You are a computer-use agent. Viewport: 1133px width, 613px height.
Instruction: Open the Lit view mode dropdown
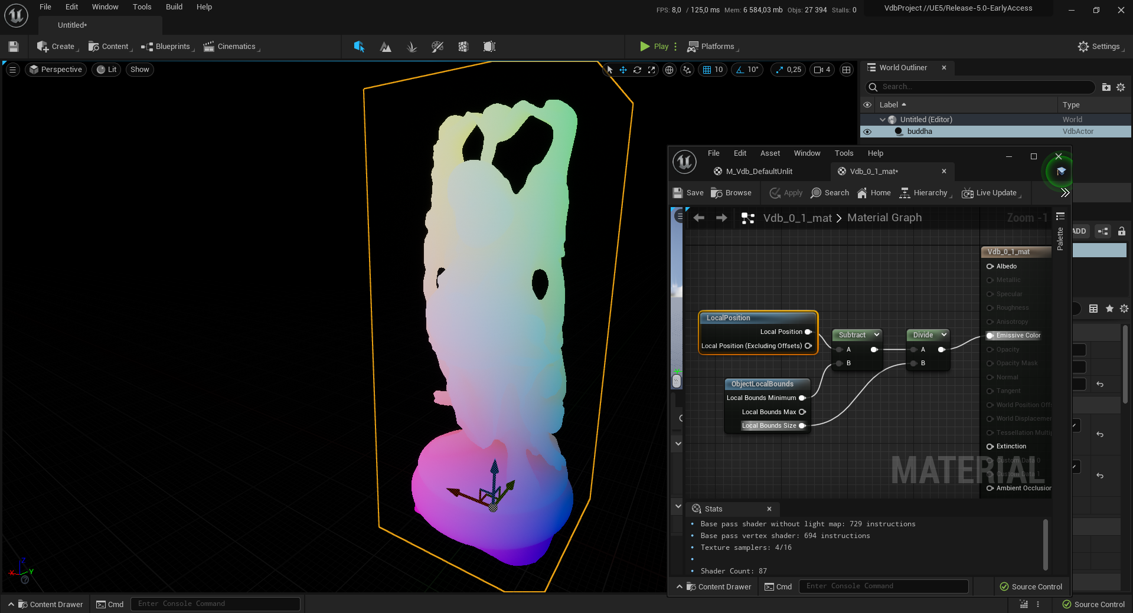pos(106,70)
